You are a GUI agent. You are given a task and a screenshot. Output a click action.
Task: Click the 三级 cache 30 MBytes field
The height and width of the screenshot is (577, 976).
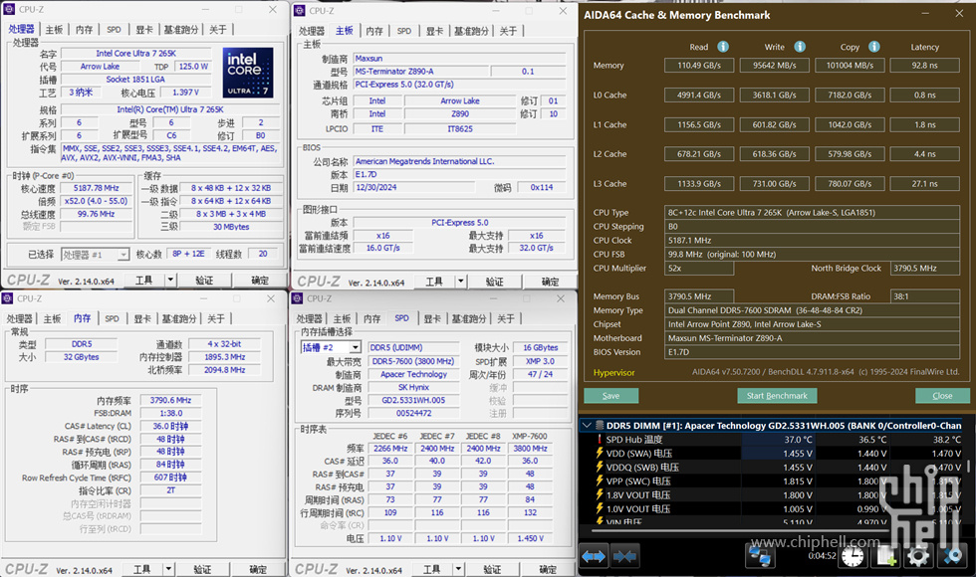click(231, 227)
